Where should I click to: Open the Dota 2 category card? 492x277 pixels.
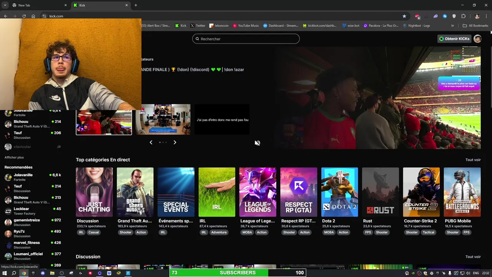pyautogui.click(x=339, y=192)
